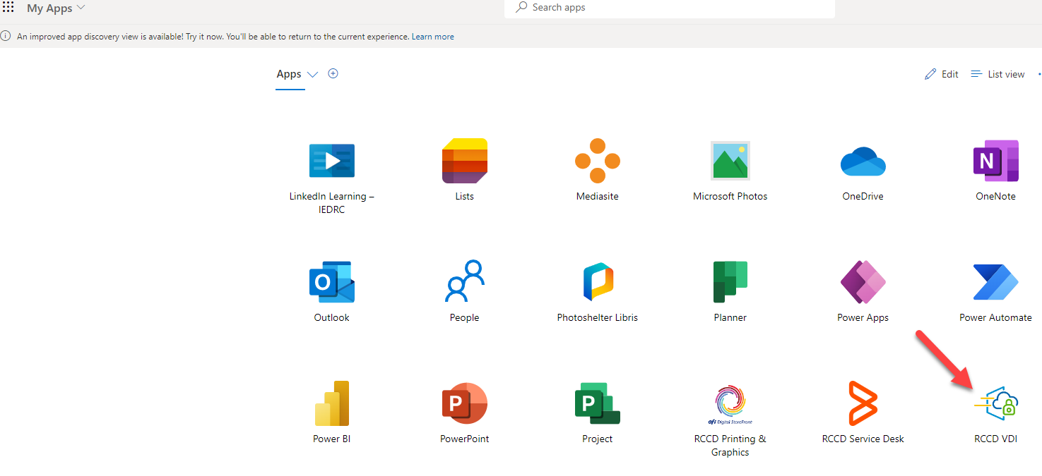The image size is (1042, 476).
Task: Click the RCCD Service Desk label text
Action: 863,439
